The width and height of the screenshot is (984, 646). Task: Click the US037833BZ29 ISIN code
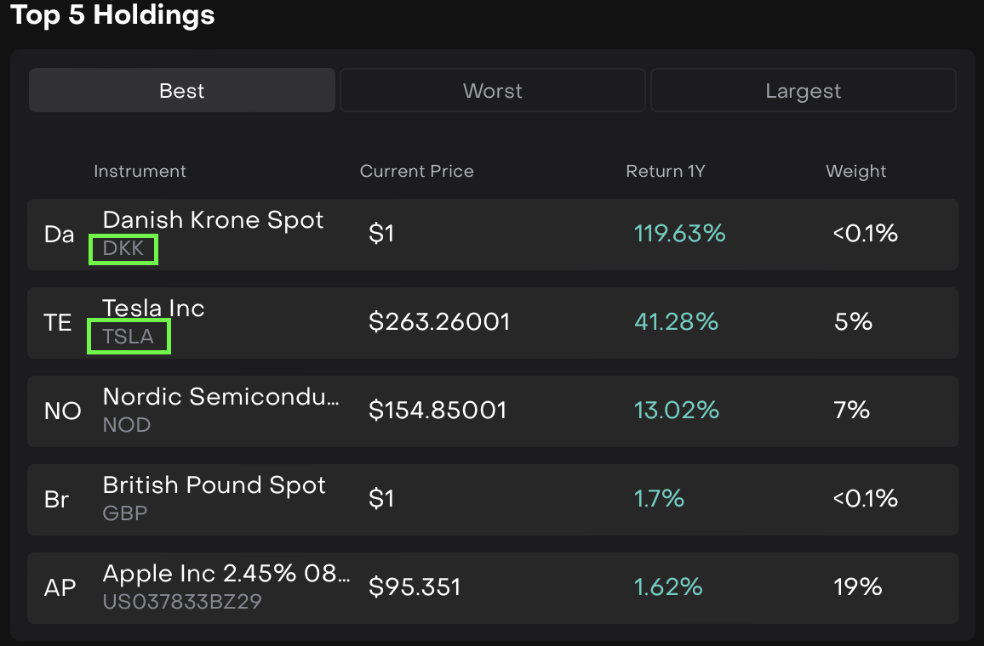[181, 602]
